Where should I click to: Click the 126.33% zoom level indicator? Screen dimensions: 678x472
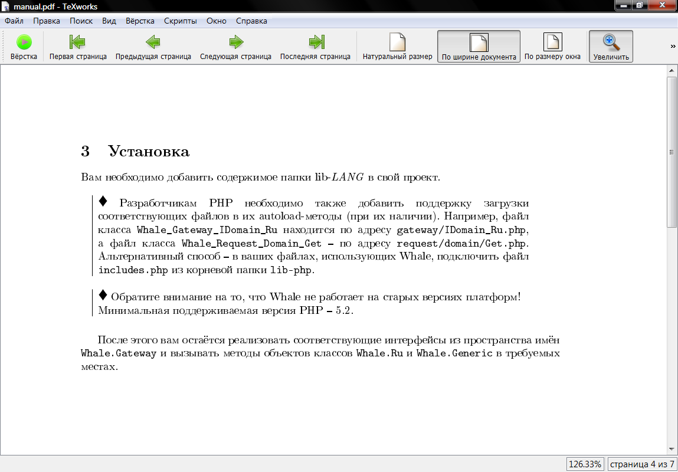[585, 464]
